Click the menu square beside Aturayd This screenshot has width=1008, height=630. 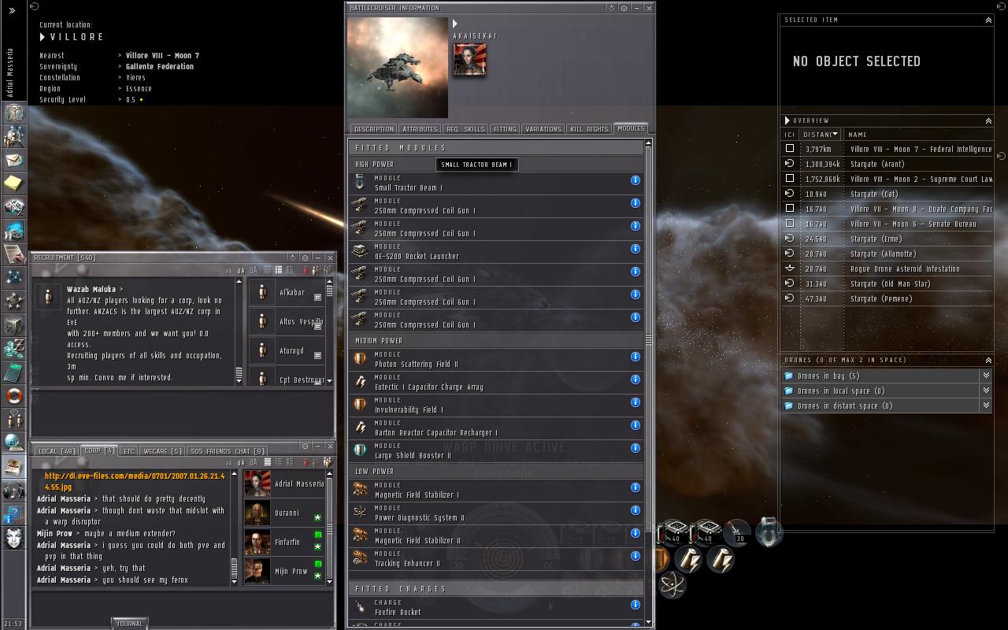pyautogui.click(x=317, y=355)
